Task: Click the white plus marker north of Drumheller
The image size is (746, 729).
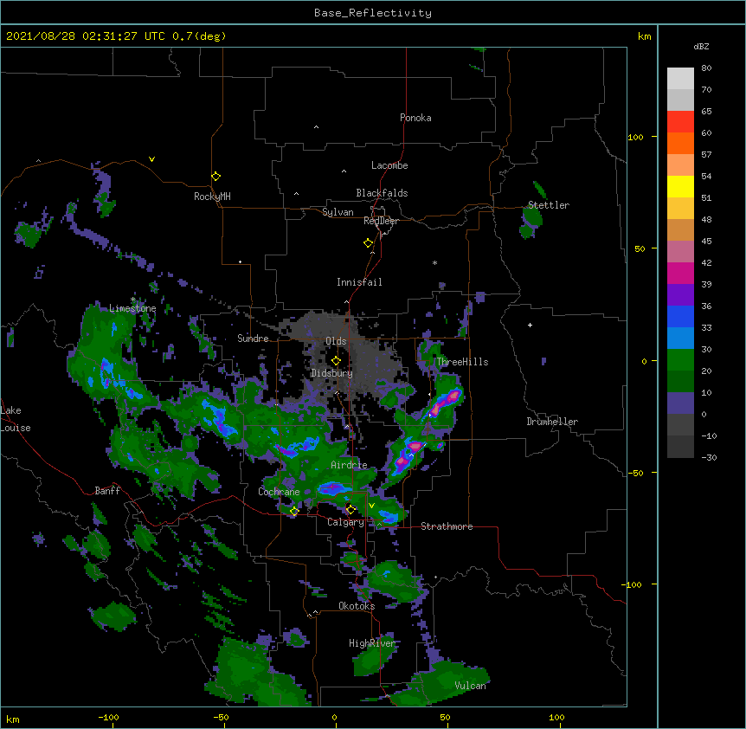Action: point(530,325)
